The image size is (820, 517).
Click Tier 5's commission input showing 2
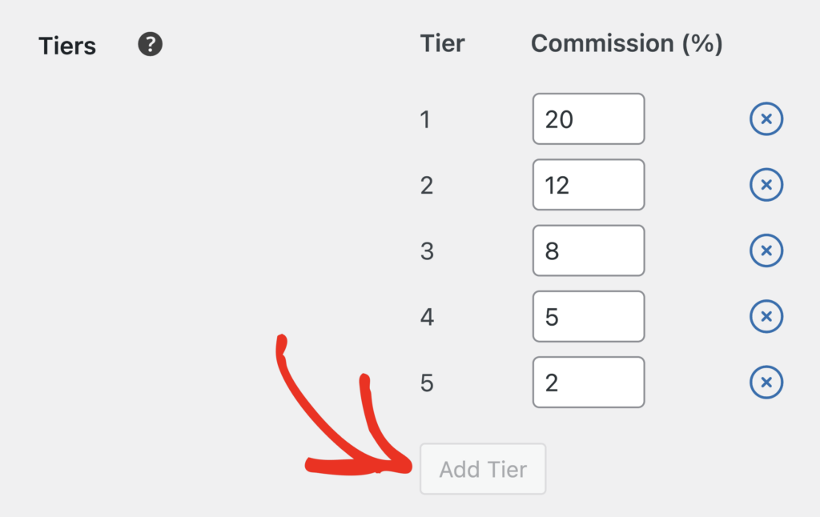point(588,382)
